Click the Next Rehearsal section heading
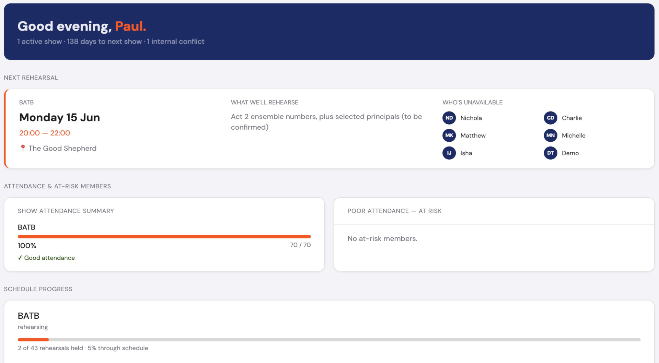 31,78
